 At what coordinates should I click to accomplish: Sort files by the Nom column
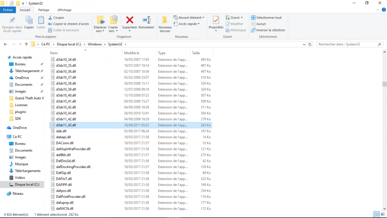pyautogui.click(x=54, y=53)
